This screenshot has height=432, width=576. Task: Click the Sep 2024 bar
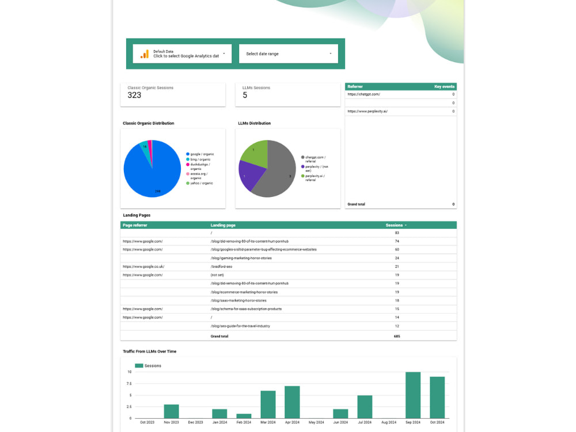tap(413, 395)
